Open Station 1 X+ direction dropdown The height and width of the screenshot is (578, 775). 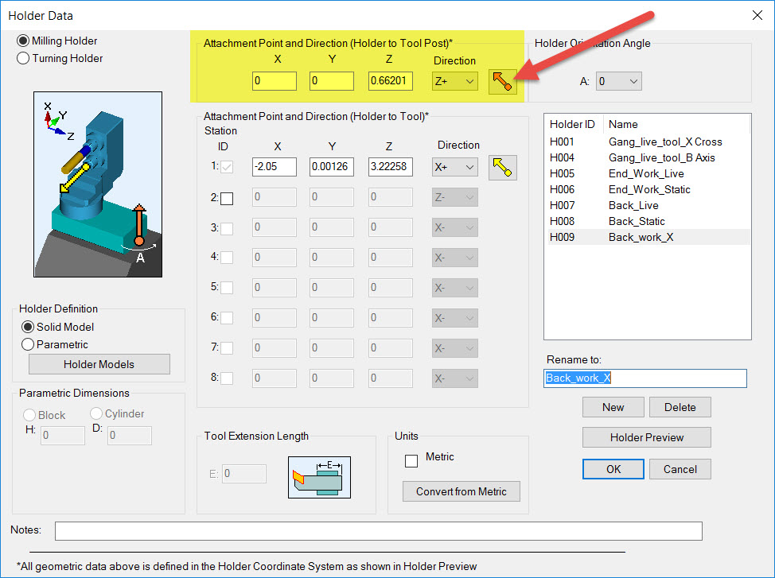click(x=454, y=167)
